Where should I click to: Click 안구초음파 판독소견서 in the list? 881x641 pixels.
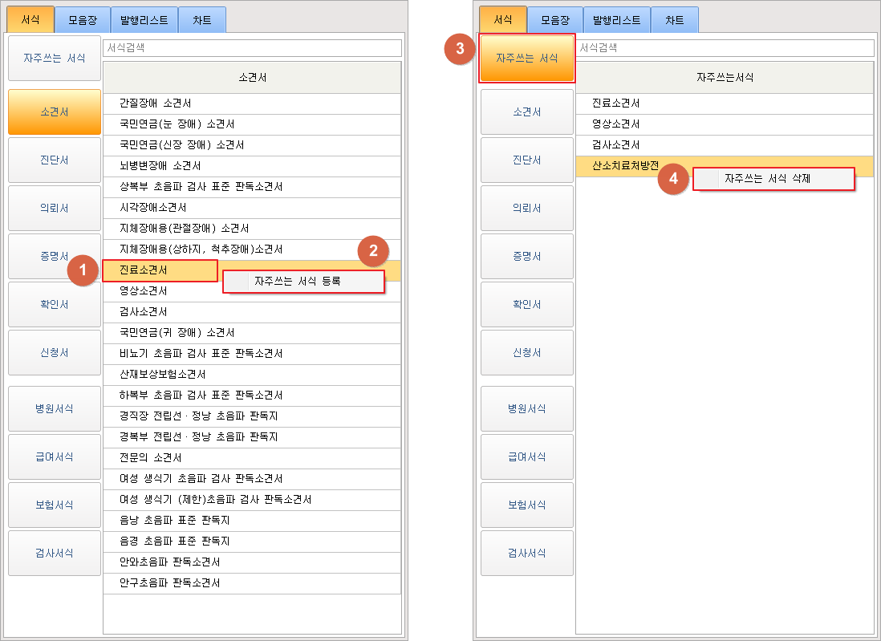pyautogui.click(x=169, y=583)
